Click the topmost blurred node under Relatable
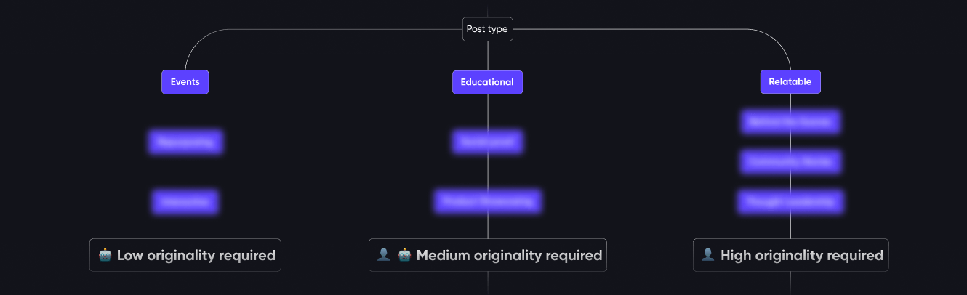 click(x=790, y=122)
